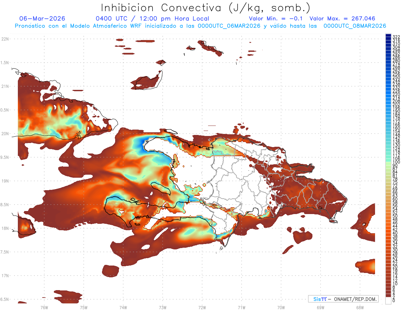Click the '100' value on color scale
404x312 pixels.
pyautogui.click(x=396, y=162)
